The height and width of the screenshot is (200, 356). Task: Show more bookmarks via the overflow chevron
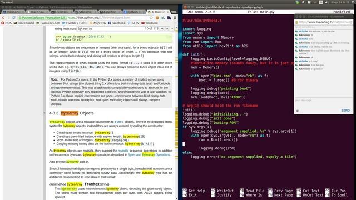(175, 23)
